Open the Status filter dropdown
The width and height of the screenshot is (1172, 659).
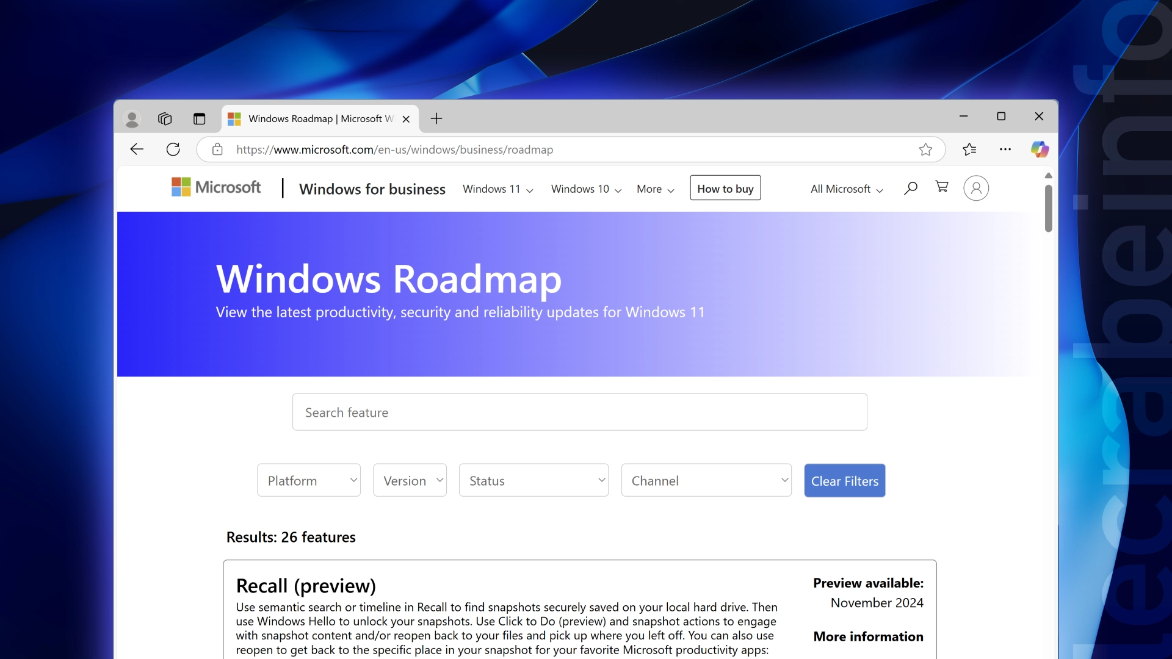(x=534, y=481)
